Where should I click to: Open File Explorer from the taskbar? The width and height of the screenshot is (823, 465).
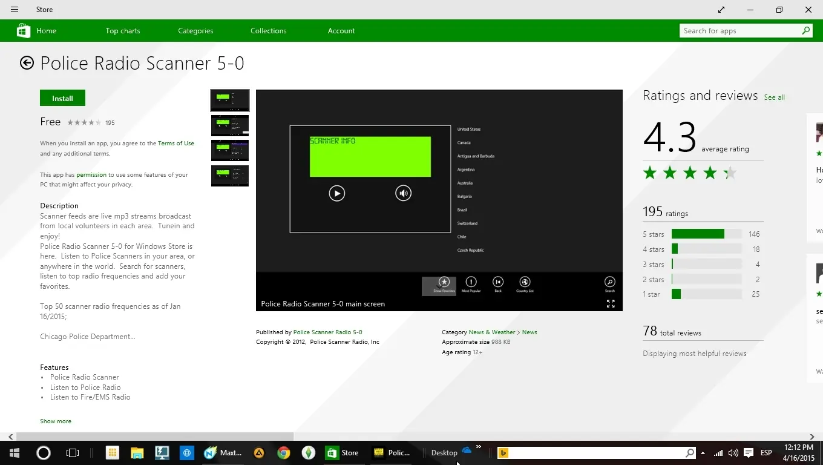pyautogui.click(x=137, y=453)
